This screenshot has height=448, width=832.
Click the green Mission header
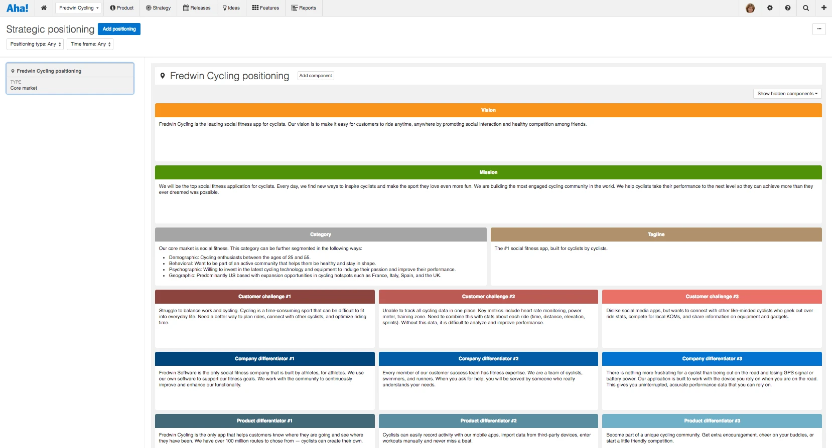[x=488, y=172]
